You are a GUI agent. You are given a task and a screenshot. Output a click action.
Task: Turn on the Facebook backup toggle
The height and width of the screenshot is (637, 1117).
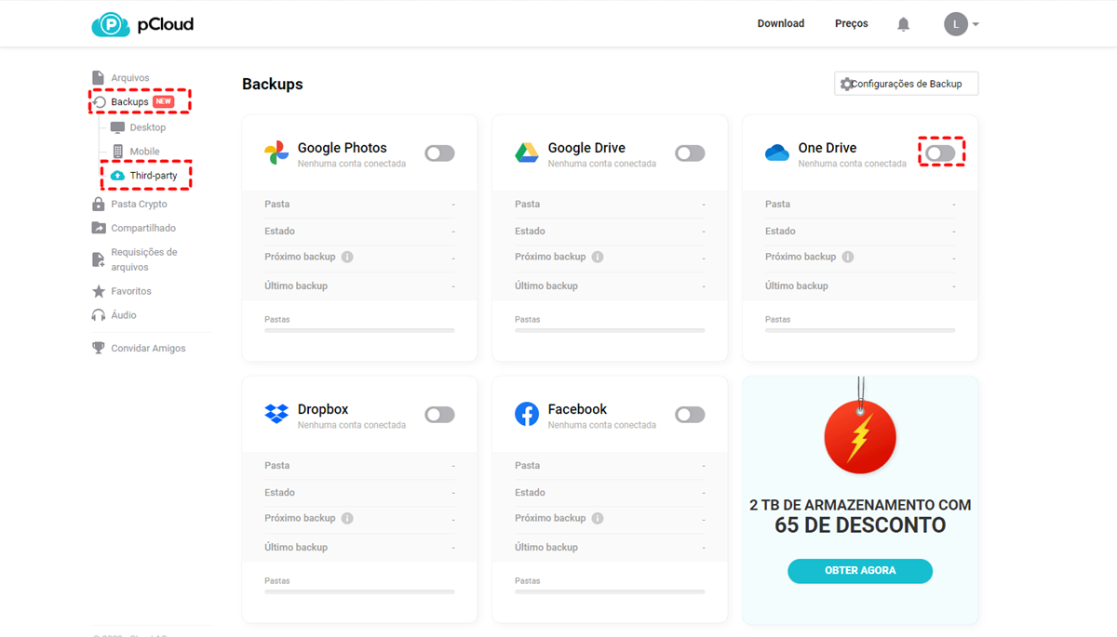tap(690, 415)
